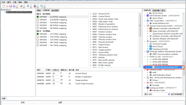Toggle 16#1600 1st RxPdo mapping checkbox
Screen dimensions: 186x105
click(38, 17)
